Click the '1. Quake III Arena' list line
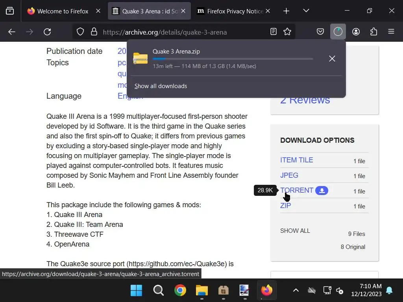This screenshot has height=302, width=403. (74, 215)
